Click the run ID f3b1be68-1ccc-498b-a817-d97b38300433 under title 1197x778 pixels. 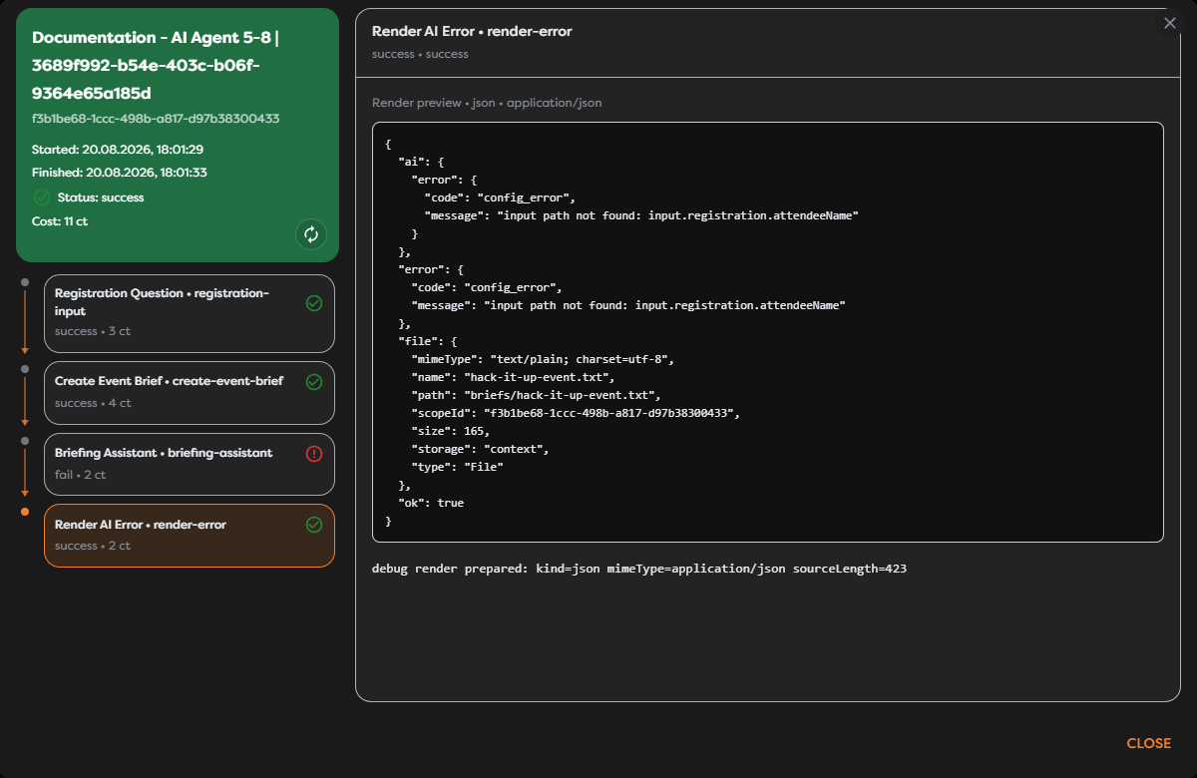click(x=156, y=119)
